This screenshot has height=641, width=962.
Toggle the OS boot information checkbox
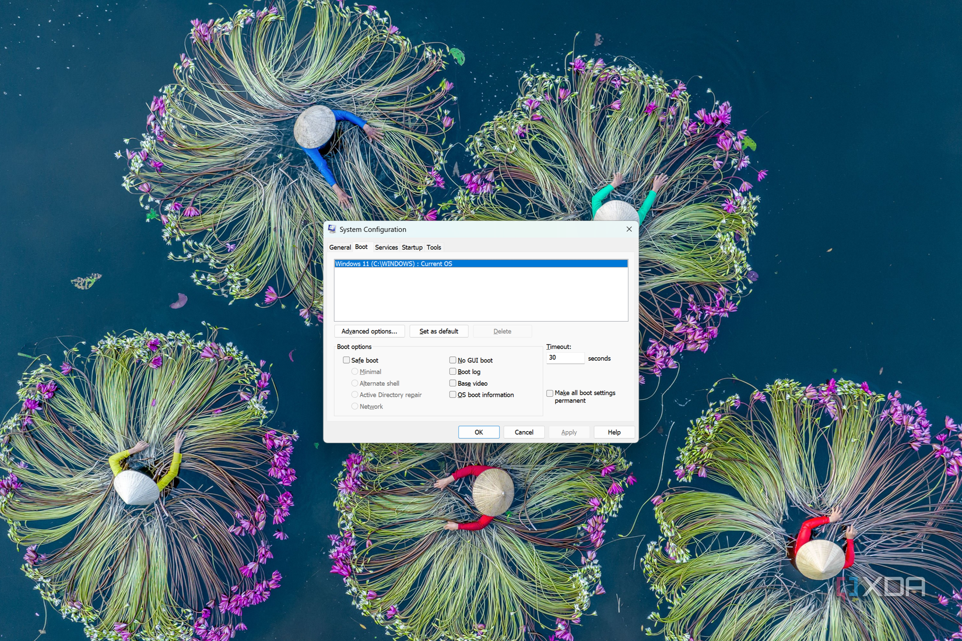tap(452, 395)
